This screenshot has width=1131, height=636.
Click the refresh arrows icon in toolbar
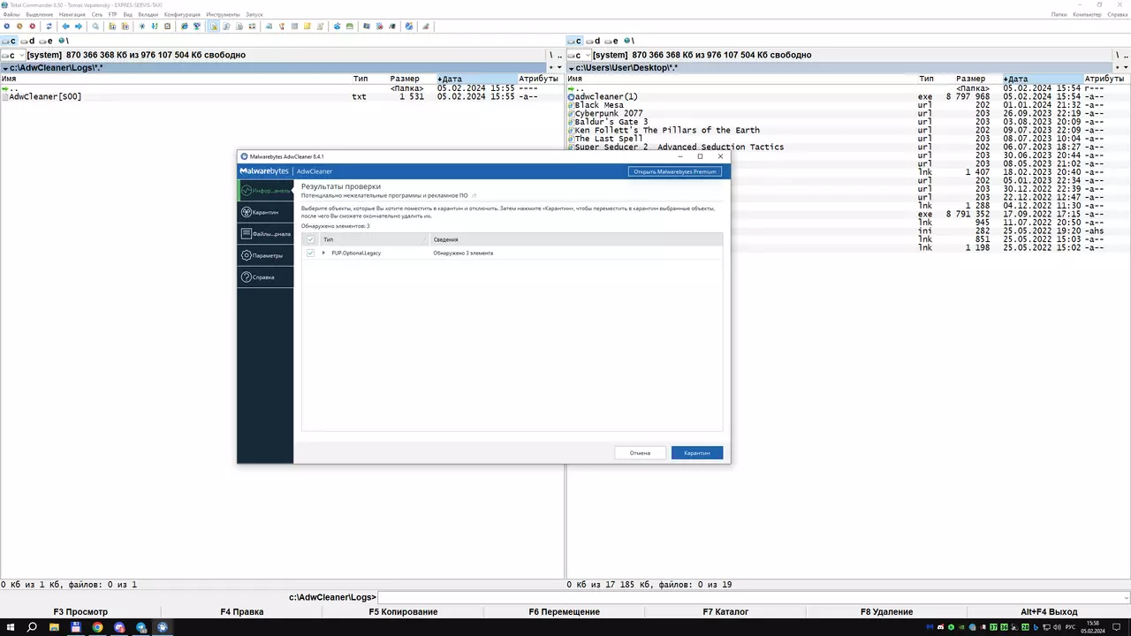tap(49, 26)
